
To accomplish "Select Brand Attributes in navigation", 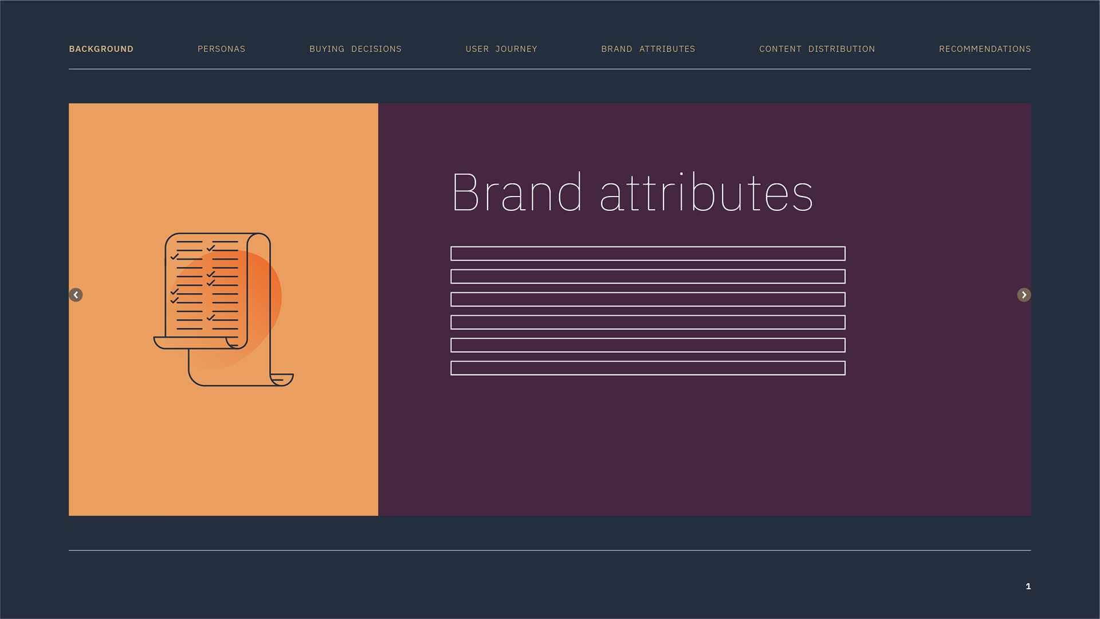I will (648, 49).
